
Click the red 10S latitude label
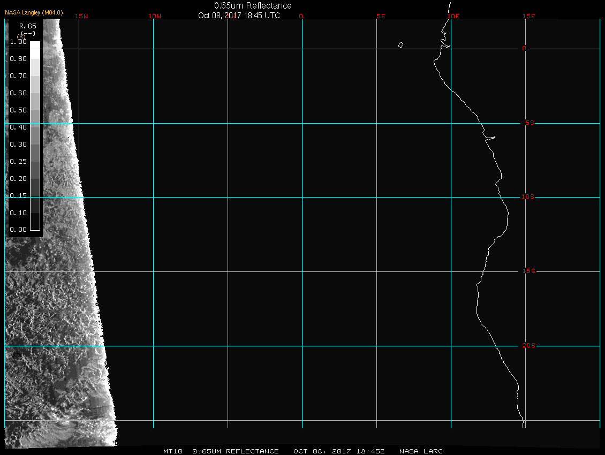pyautogui.click(x=528, y=197)
